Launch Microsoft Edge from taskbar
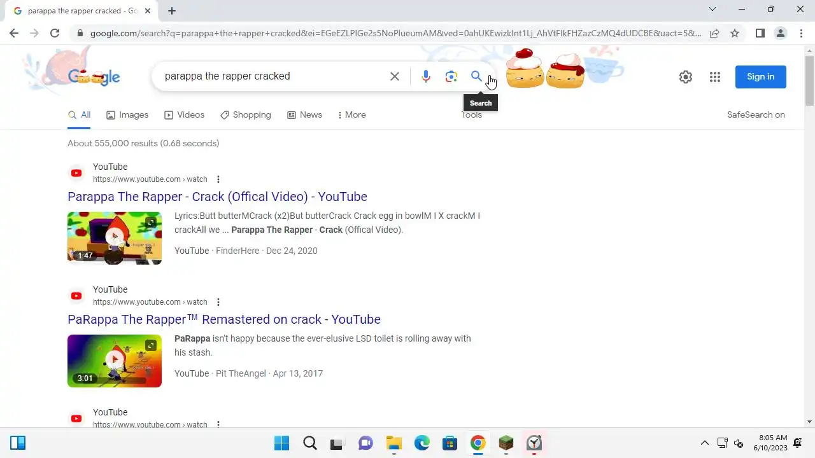Image resolution: width=815 pixels, height=458 pixels. (x=422, y=443)
